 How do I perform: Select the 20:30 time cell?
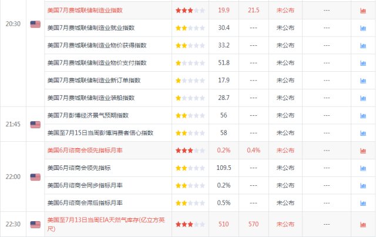click(13, 24)
